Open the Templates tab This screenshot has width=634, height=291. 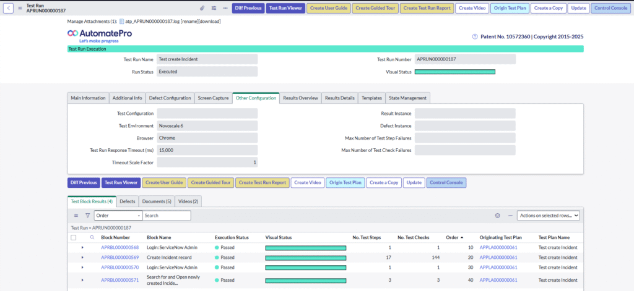coord(371,98)
